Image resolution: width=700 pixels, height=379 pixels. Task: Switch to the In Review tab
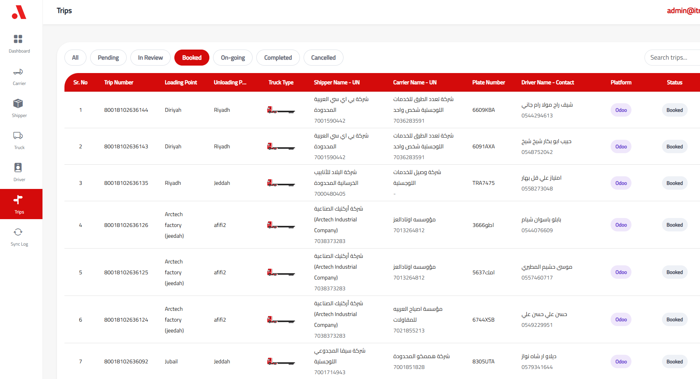click(x=151, y=57)
